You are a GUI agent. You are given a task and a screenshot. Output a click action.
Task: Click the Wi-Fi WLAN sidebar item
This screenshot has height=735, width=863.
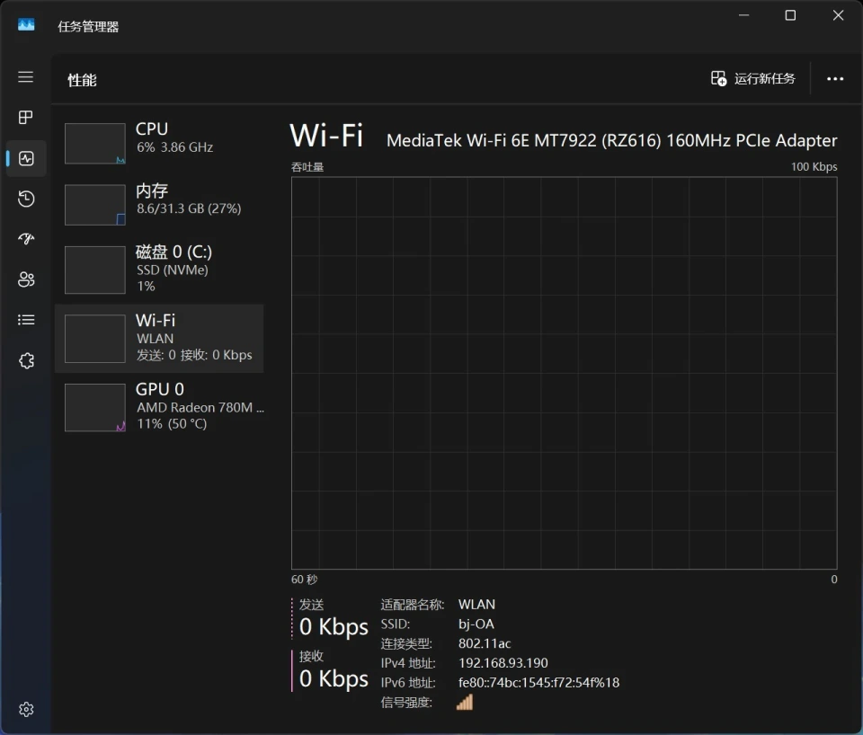(159, 338)
